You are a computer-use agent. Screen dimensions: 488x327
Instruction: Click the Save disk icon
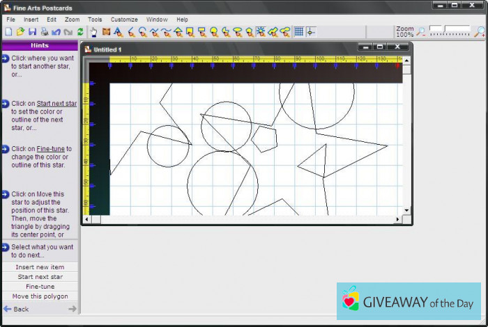click(x=32, y=32)
